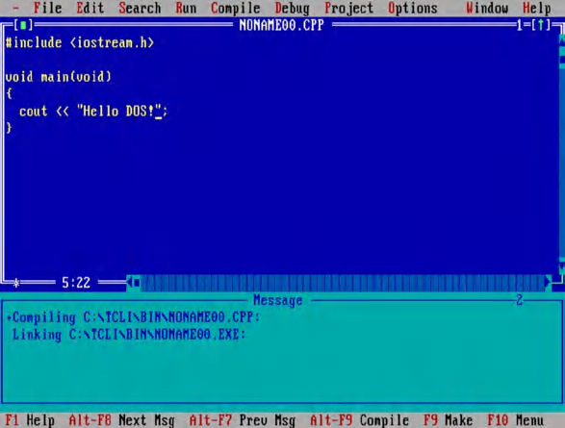
Task: Click the zoom arrow icon in title bar
Action: coord(541,25)
